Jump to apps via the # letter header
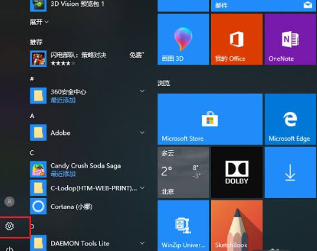Image resolution: width=317 pixels, height=251 pixels. pos(32,79)
